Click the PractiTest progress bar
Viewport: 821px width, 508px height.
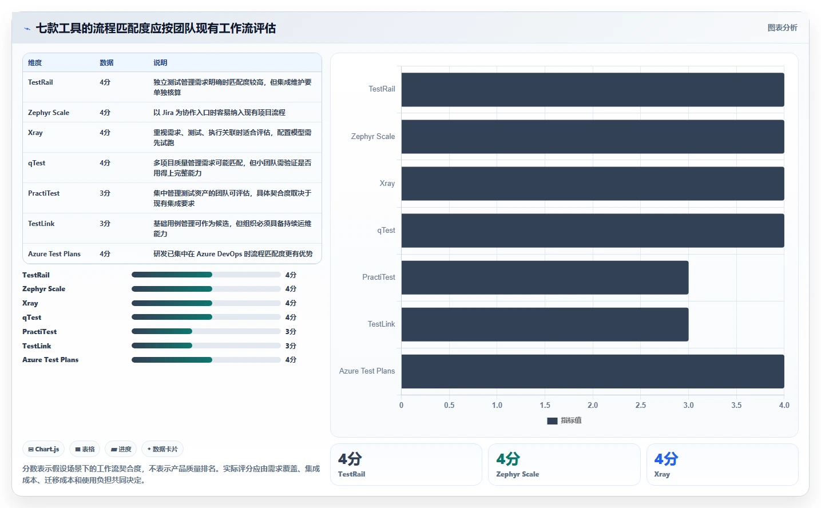pos(206,331)
